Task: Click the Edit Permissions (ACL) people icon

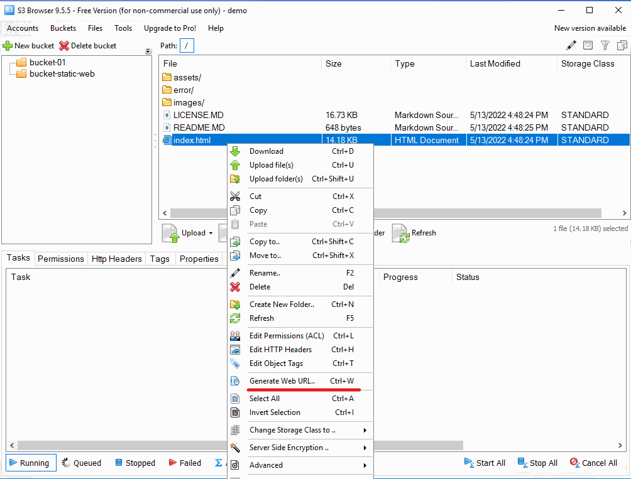Action: tap(235, 336)
